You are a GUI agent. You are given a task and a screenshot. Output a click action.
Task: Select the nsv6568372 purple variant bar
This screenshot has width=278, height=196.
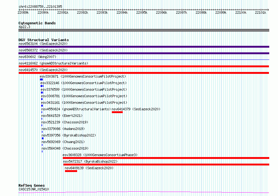point(144,53)
